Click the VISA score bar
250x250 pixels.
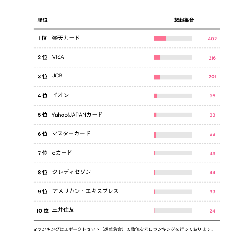coord(173,57)
